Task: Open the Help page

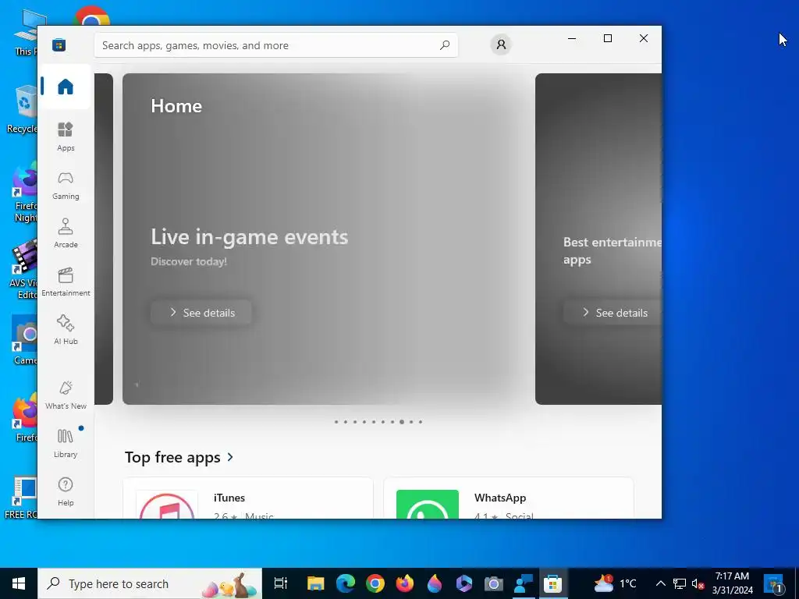Action: 66,491
